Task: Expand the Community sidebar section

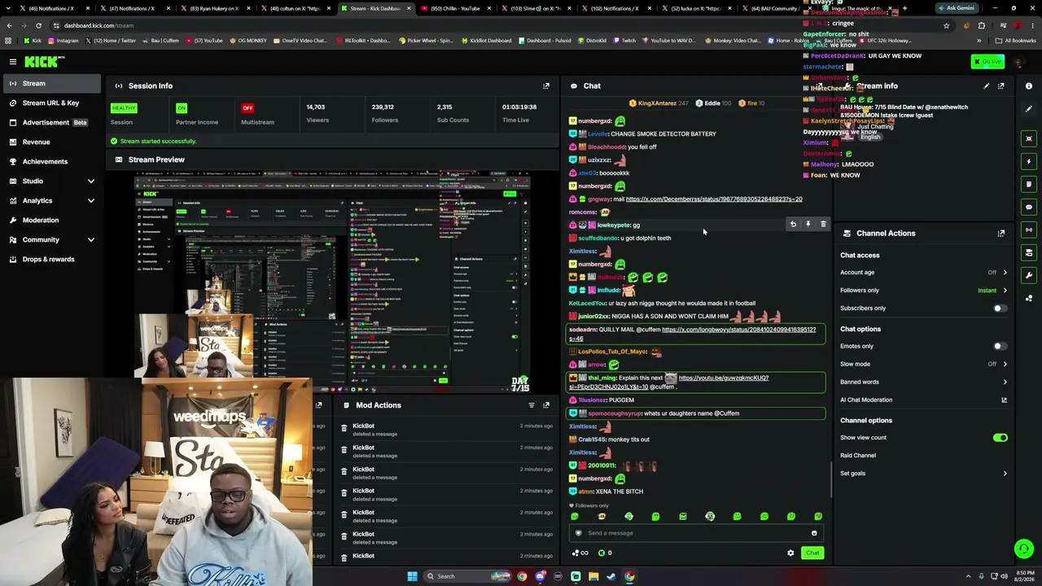Action: click(x=90, y=239)
